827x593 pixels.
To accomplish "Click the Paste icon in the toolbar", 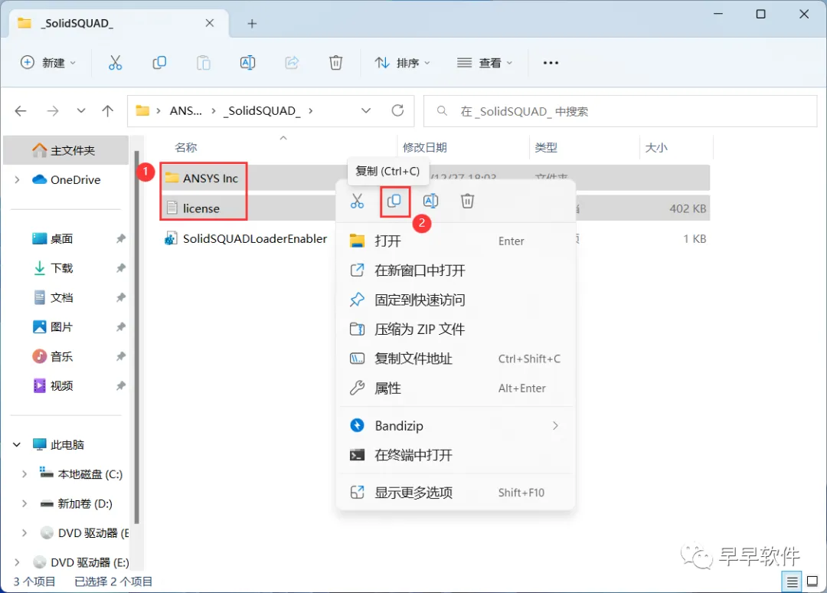I will [x=204, y=63].
